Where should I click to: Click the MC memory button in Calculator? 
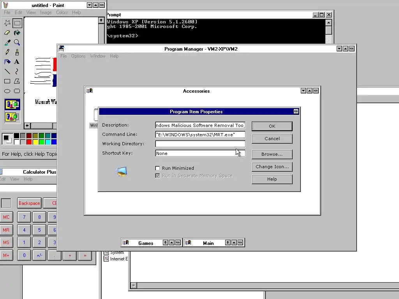[6, 217]
